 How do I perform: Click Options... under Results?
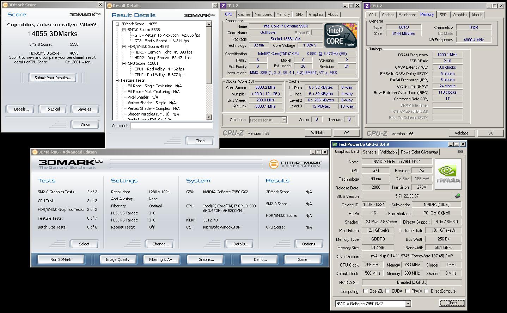pos(310,244)
